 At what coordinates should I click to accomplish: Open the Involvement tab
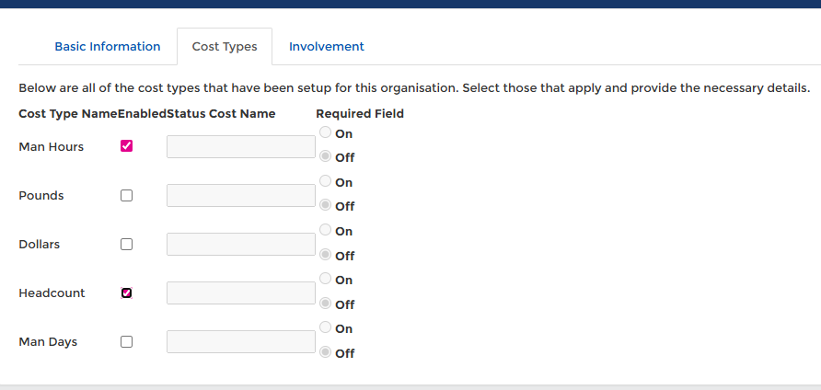(x=326, y=46)
